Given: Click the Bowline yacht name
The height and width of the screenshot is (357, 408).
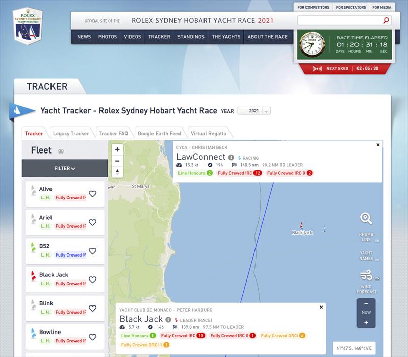Looking at the screenshot, I should 50,333.
